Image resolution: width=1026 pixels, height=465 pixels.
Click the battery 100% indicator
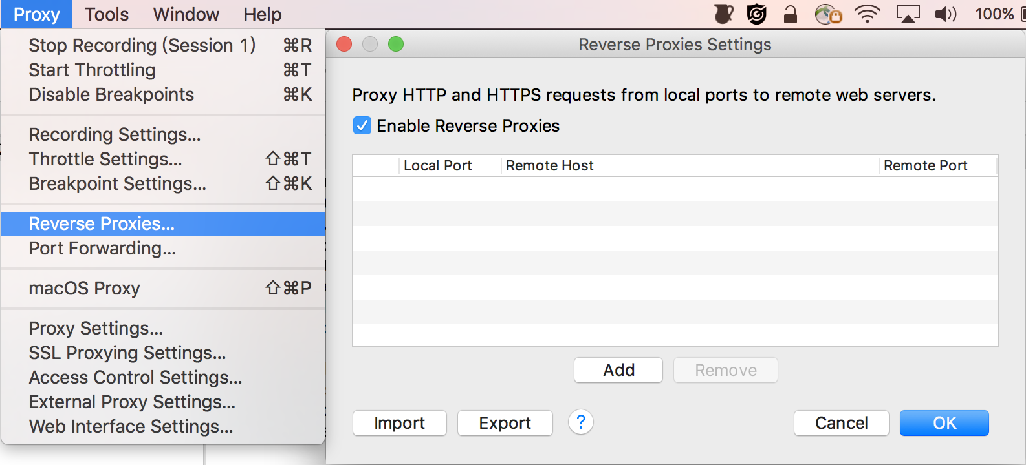tap(1000, 14)
